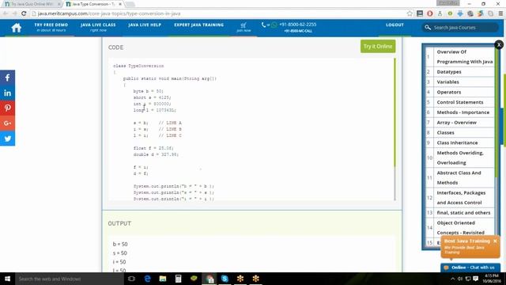Share page on Google Plus
This screenshot has height=285, width=506.
[7, 123]
